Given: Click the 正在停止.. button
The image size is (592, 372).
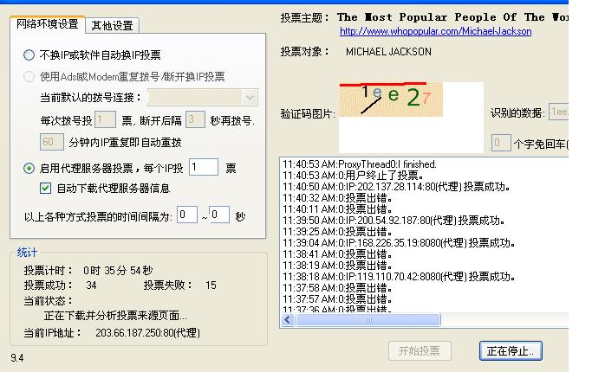Looking at the screenshot, I should coord(511,351).
